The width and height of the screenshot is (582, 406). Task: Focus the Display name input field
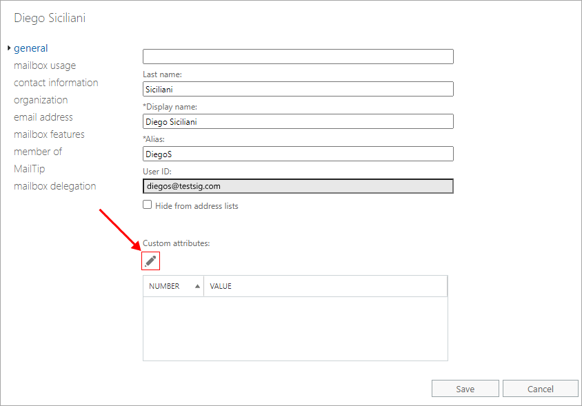tap(298, 121)
